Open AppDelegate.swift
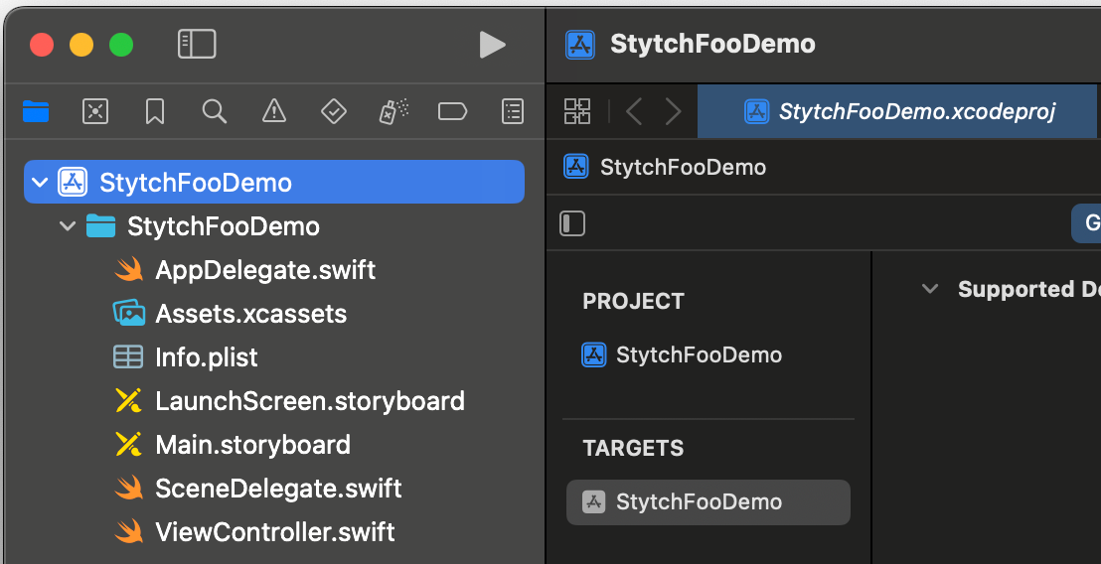The image size is (1101, 564). [x=265, y=270]
